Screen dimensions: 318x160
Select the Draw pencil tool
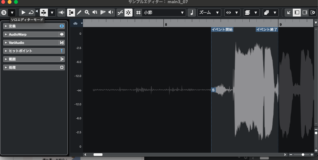click(x=79, y=12)
